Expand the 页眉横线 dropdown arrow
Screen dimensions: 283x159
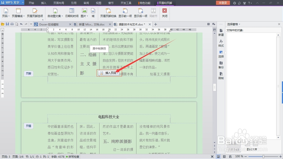pyautogui.click(x=24, y=16)
